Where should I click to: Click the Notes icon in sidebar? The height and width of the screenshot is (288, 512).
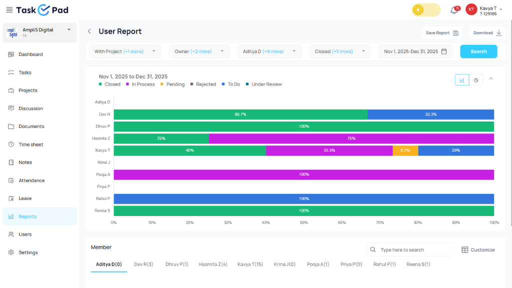pyautogui.click(x=11, y=162)
